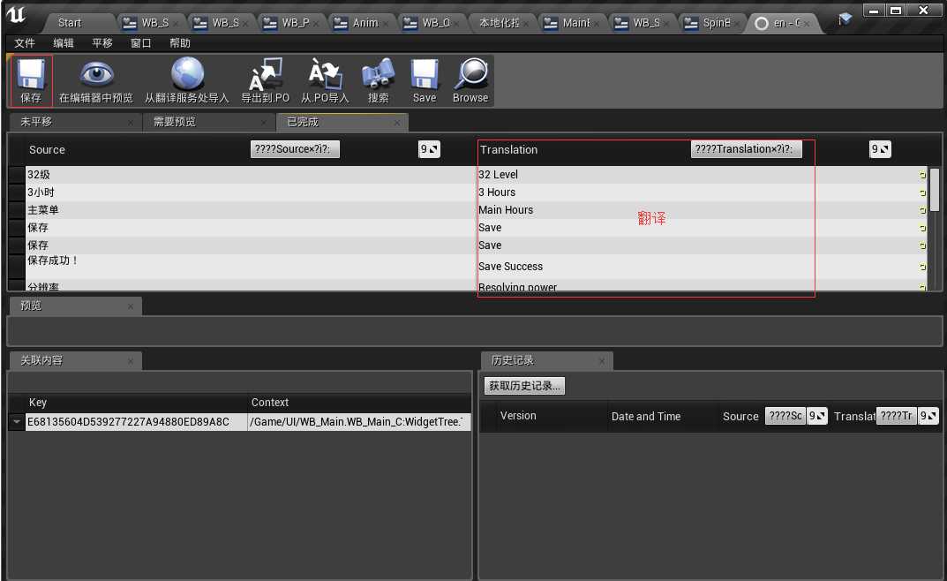
Task: Open the 窗口 menu
Action: coord(140,43)
